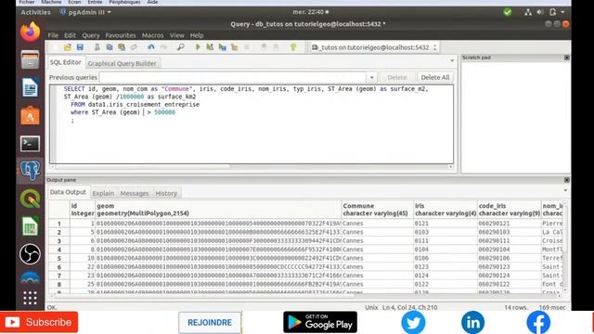Execute the query with the green play icon
This screenshot has height=334, width=594.
click(x=198, y=47)
